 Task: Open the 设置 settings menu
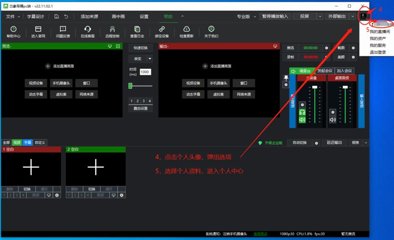click(144, 16)
